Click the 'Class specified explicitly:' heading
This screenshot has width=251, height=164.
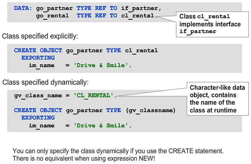tap(40, 36)
